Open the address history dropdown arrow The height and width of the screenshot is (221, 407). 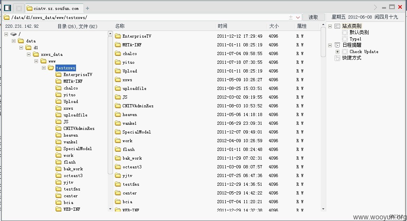coord(298,17)
